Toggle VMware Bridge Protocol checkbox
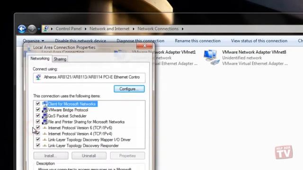 (38, 110)
